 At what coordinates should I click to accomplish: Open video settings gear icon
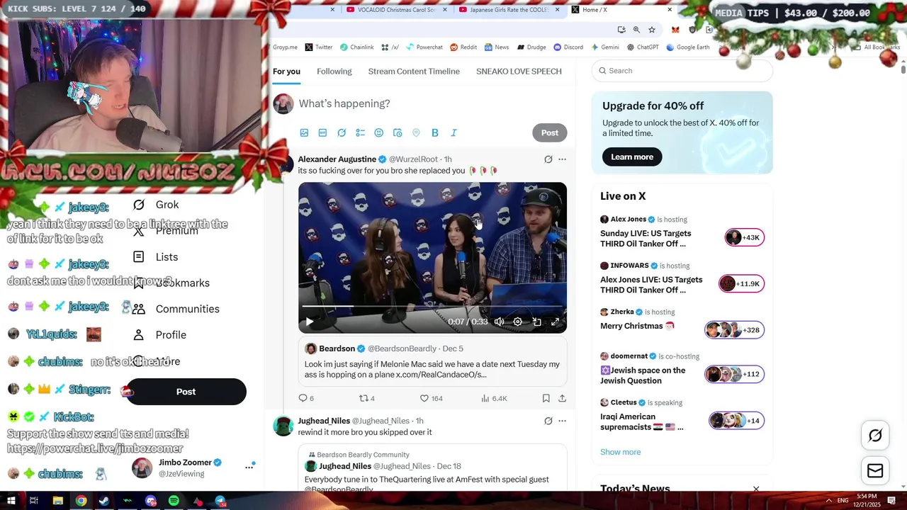[518, 322]
